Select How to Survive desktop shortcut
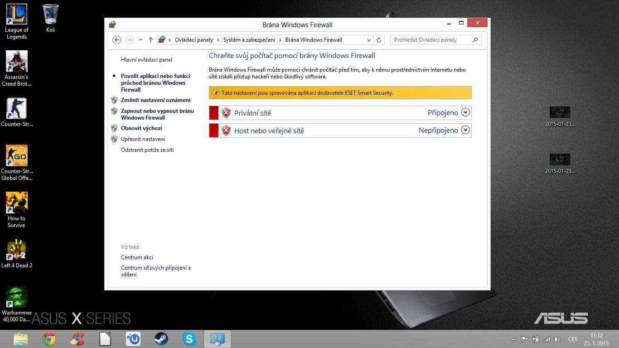619x348 pixels. 17,210
